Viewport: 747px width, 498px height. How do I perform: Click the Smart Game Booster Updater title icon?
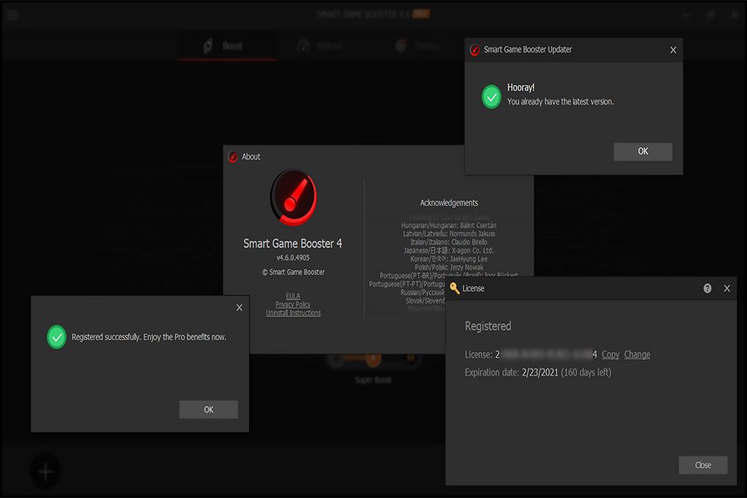[x=475, y=50]
